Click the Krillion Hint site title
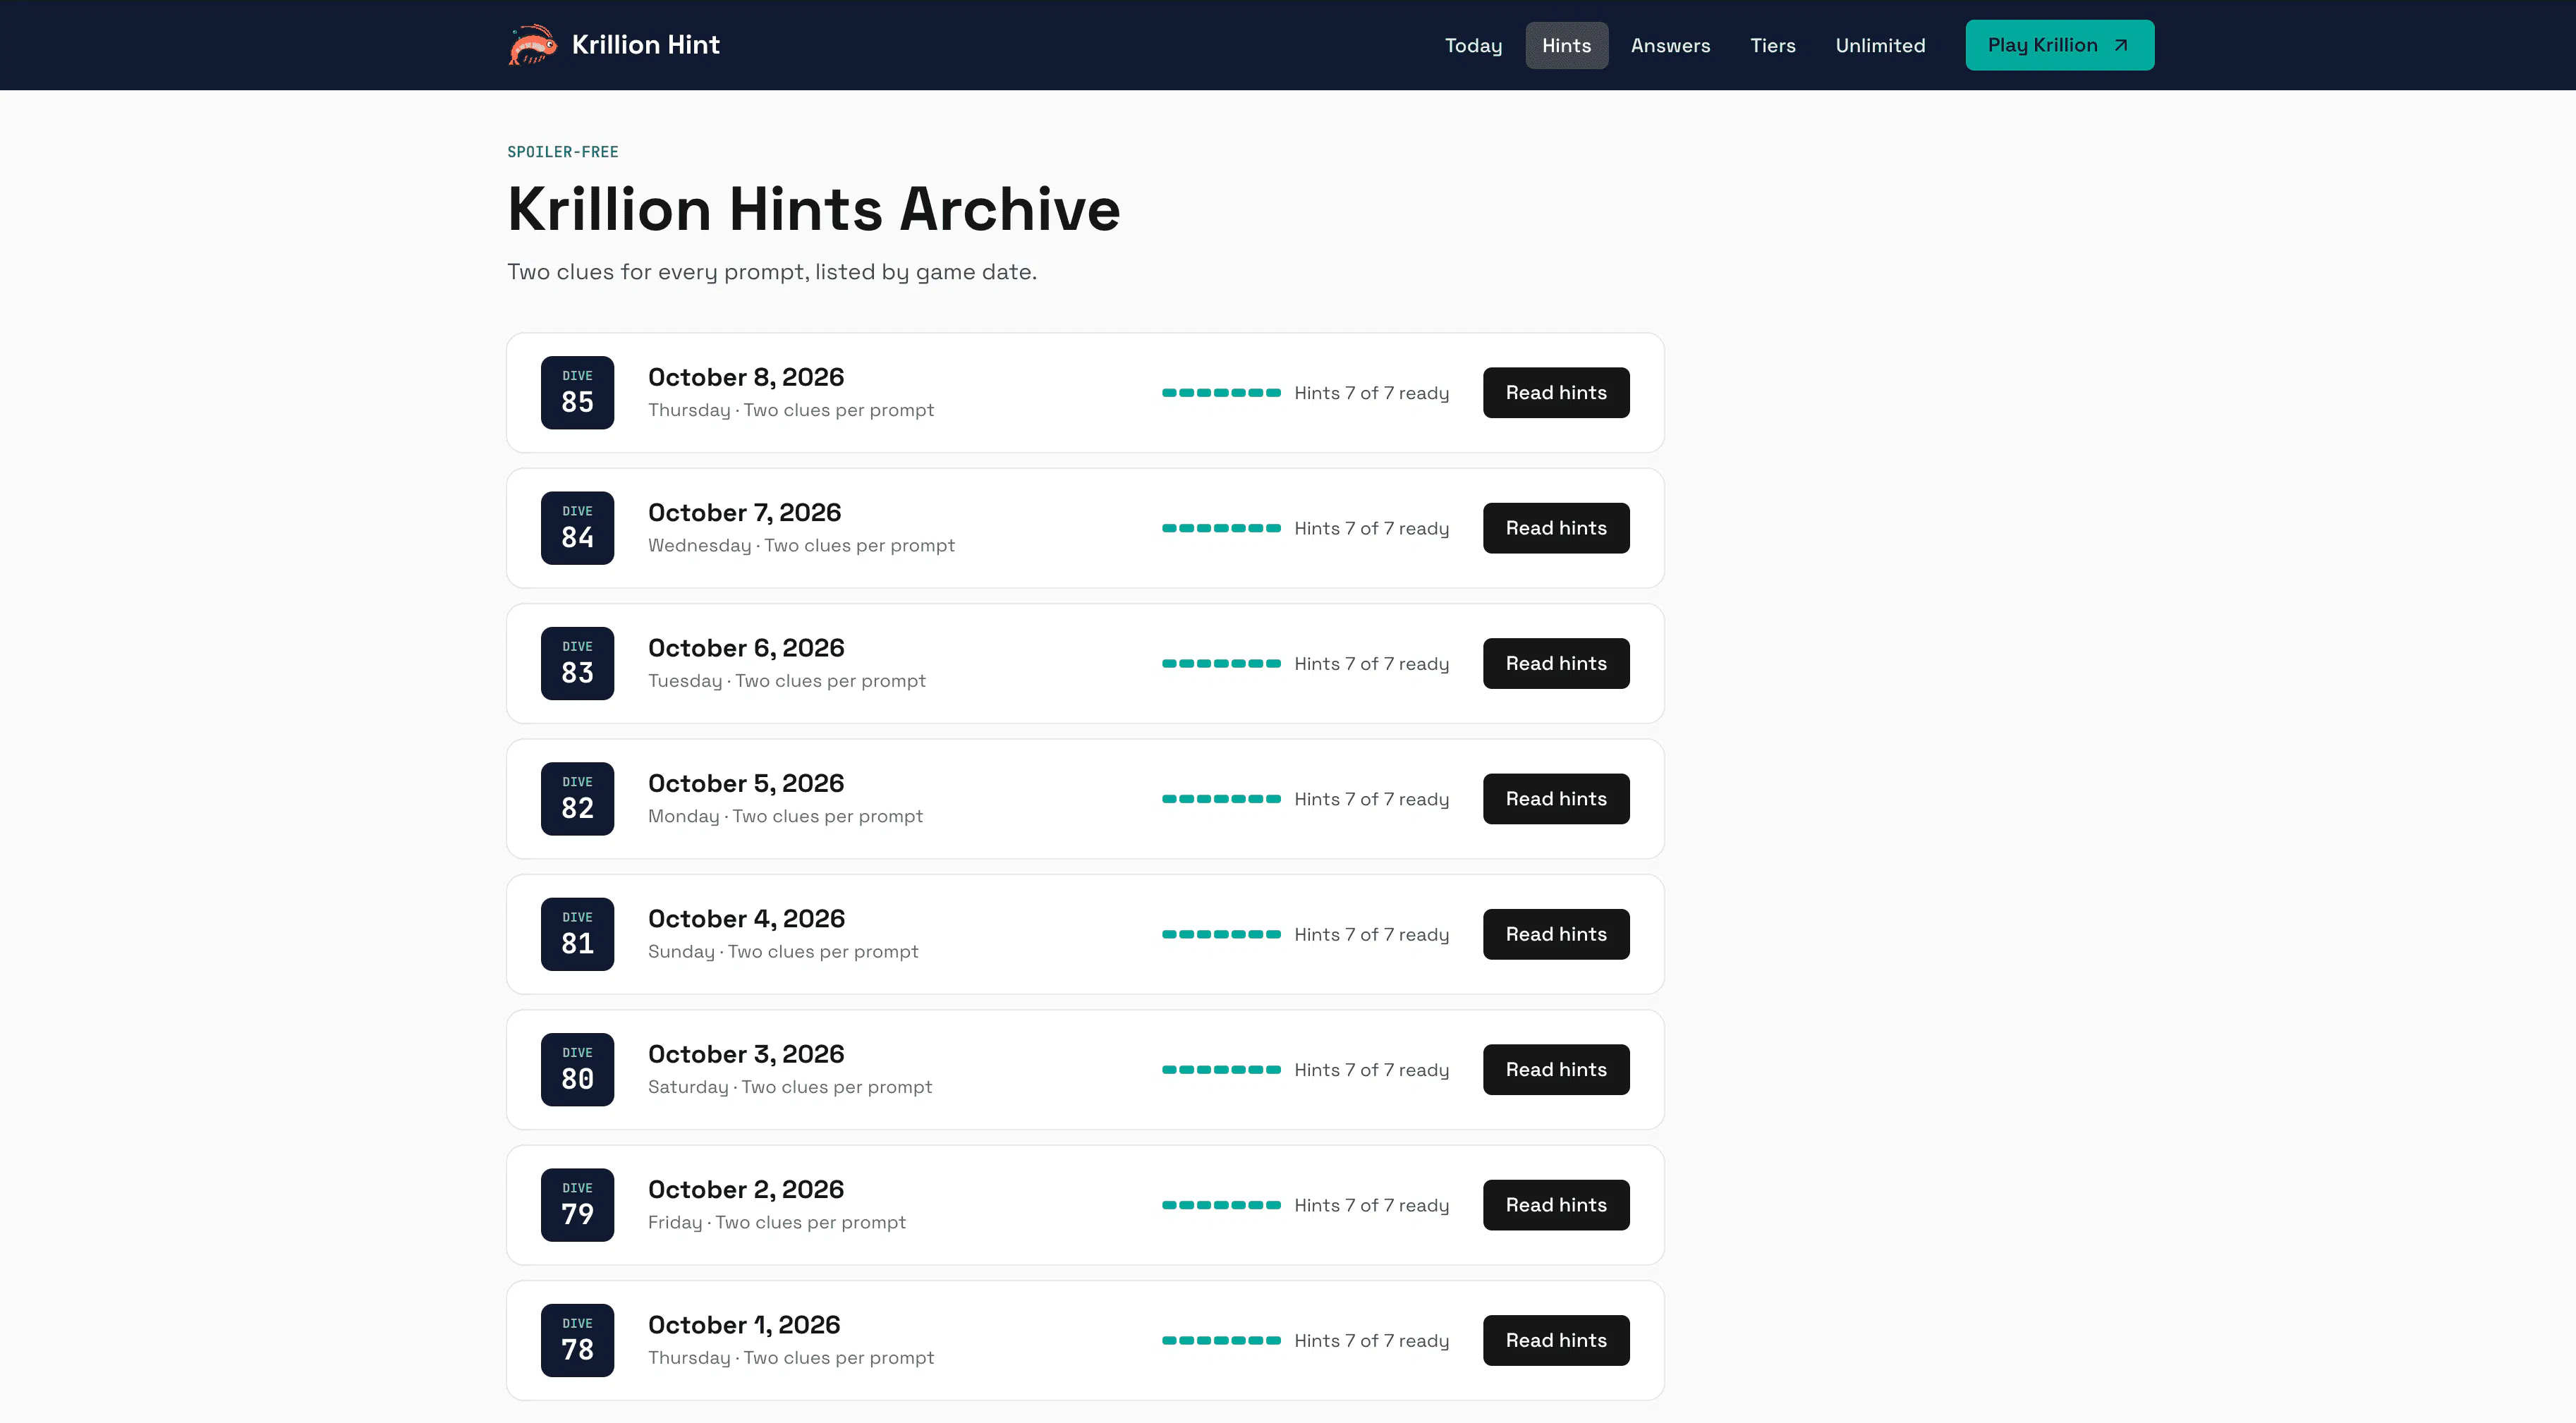 click(645, 45)
